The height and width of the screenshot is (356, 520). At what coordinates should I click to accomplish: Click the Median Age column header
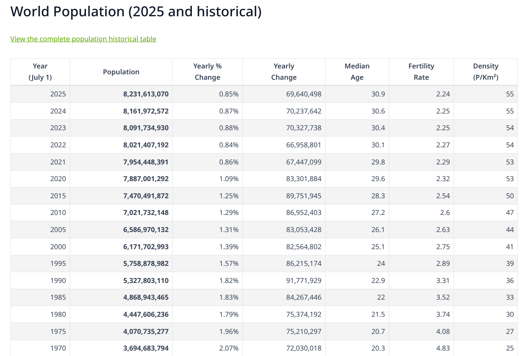pos(357,72)
